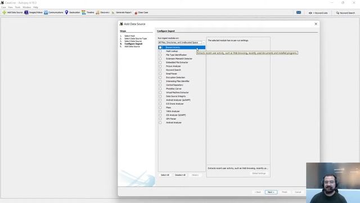Click the Close Case toolbar icon
The image size is (360, 203).
tap(136, 12)
